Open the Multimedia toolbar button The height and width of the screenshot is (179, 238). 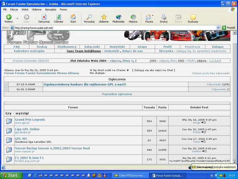click(x=118, y=19)
